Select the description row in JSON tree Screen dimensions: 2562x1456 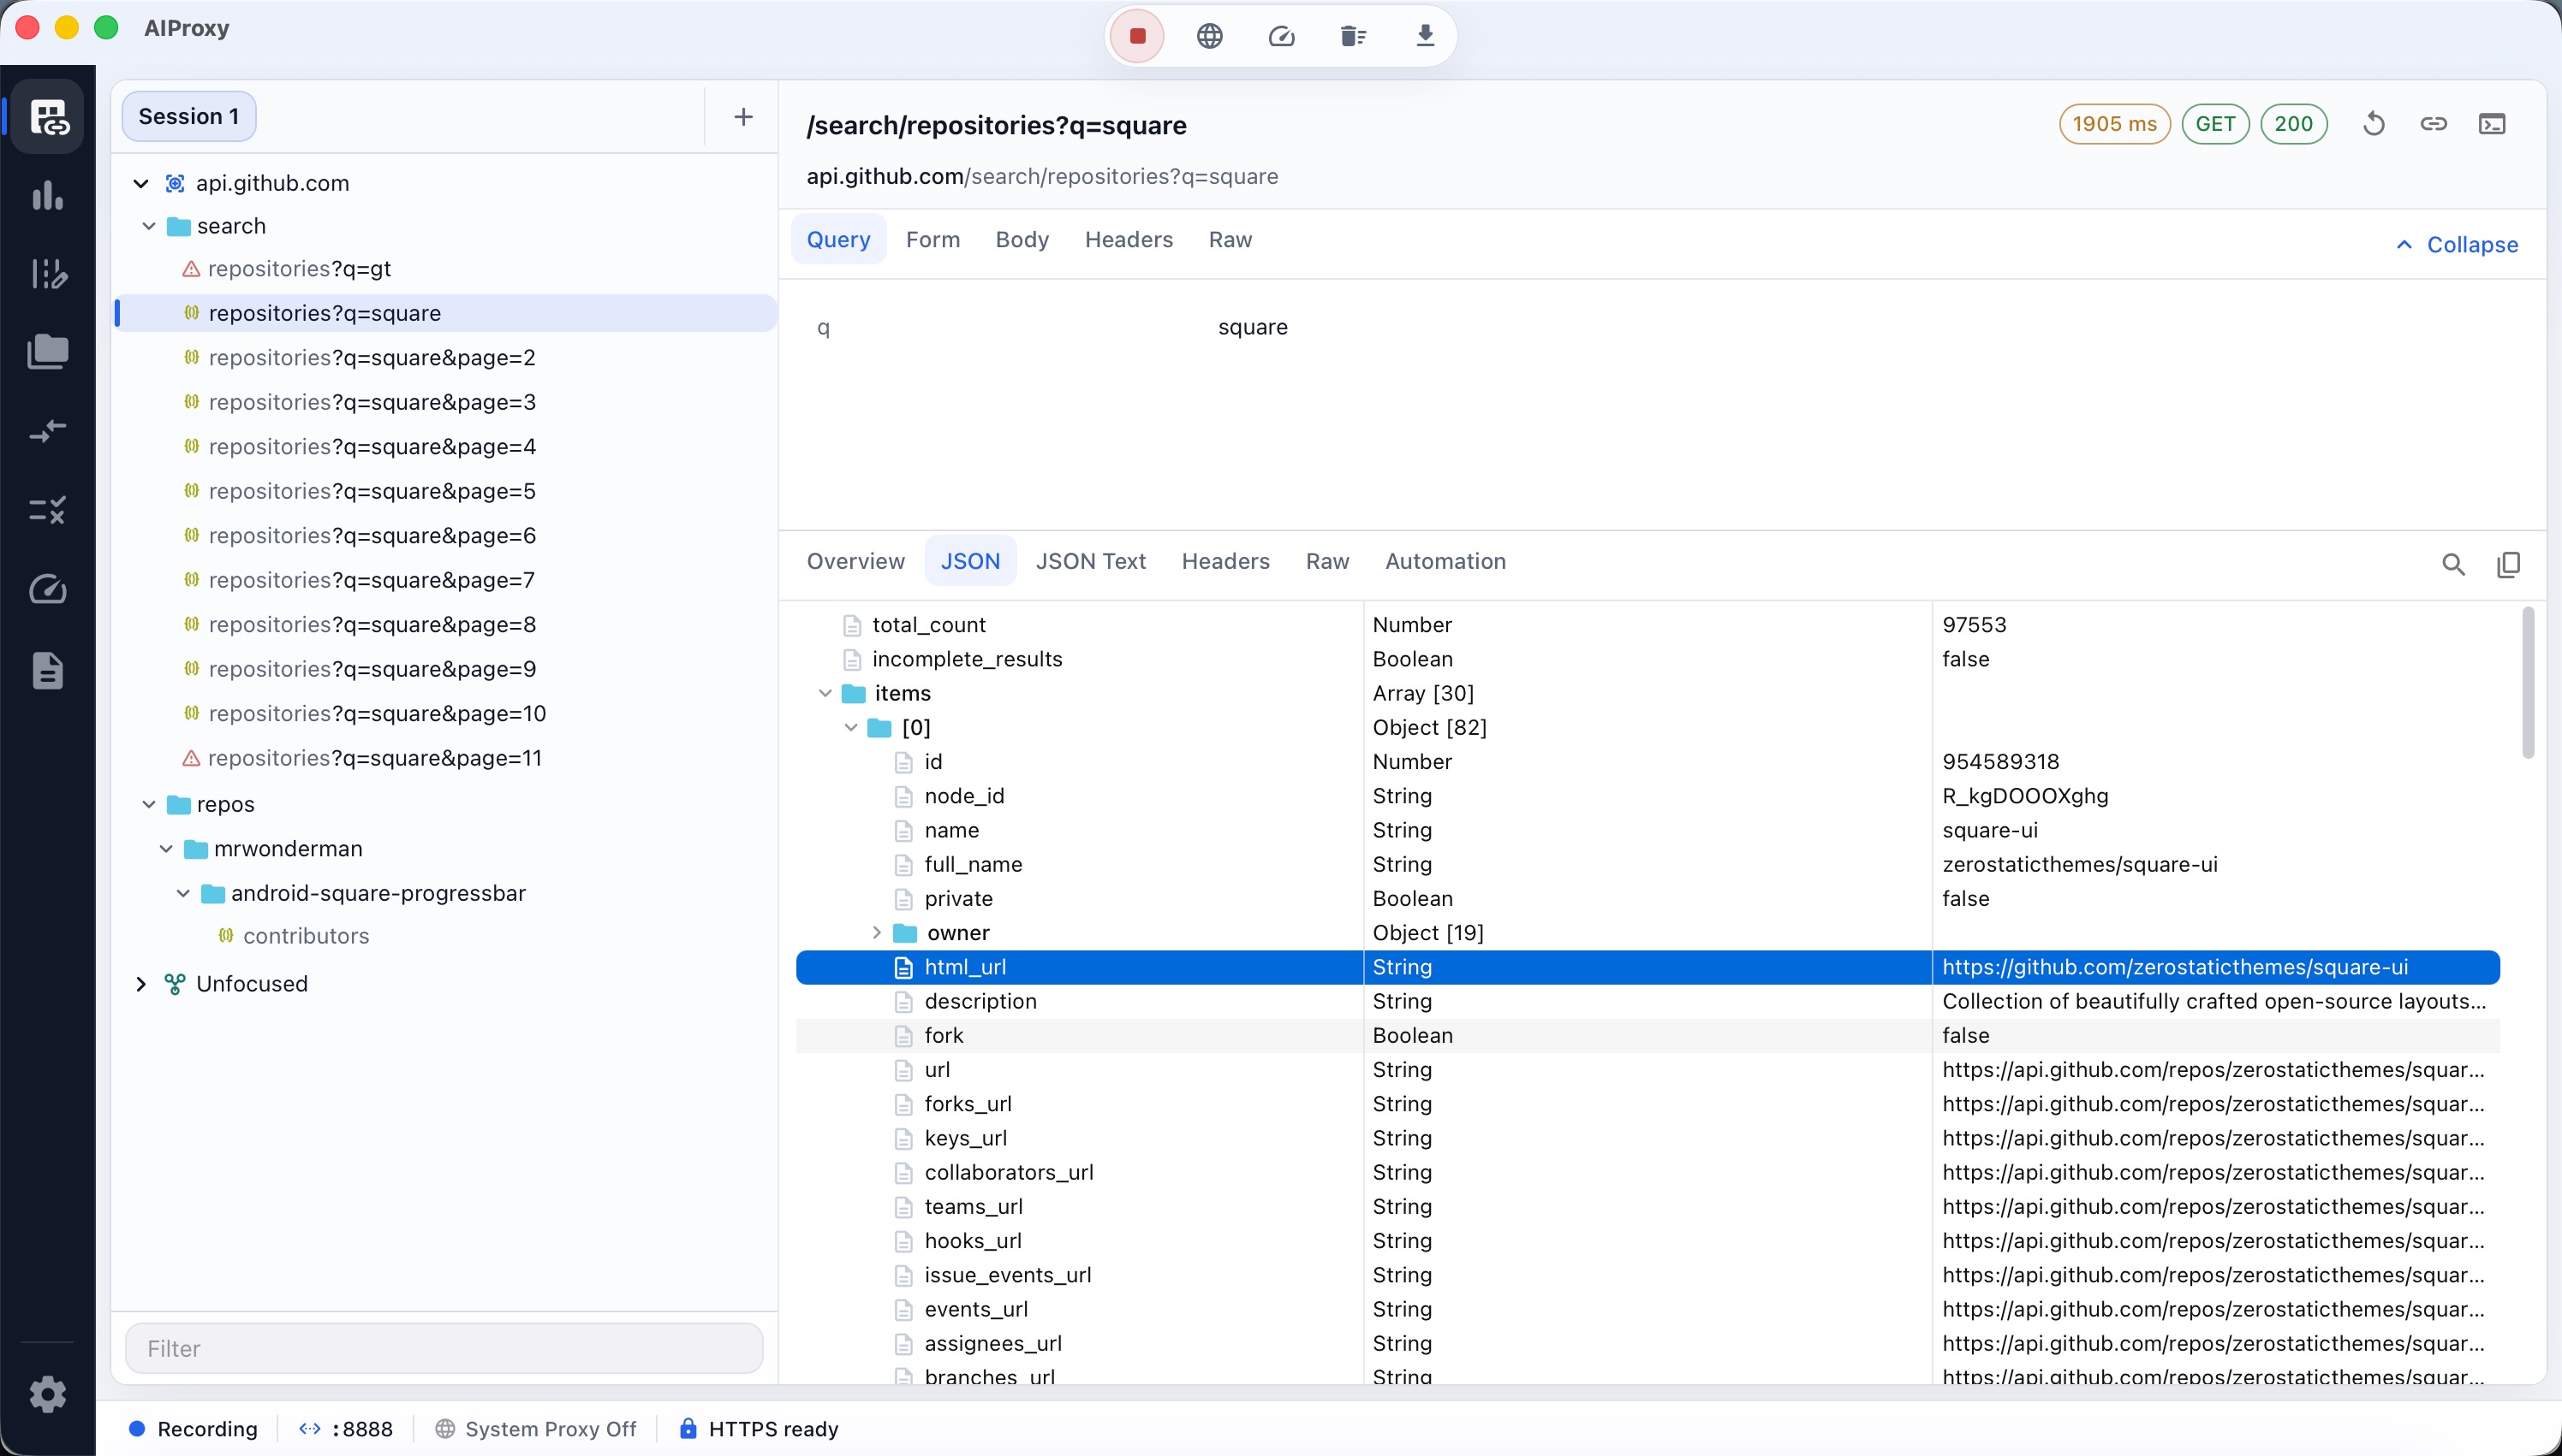coord(1647,1002)
